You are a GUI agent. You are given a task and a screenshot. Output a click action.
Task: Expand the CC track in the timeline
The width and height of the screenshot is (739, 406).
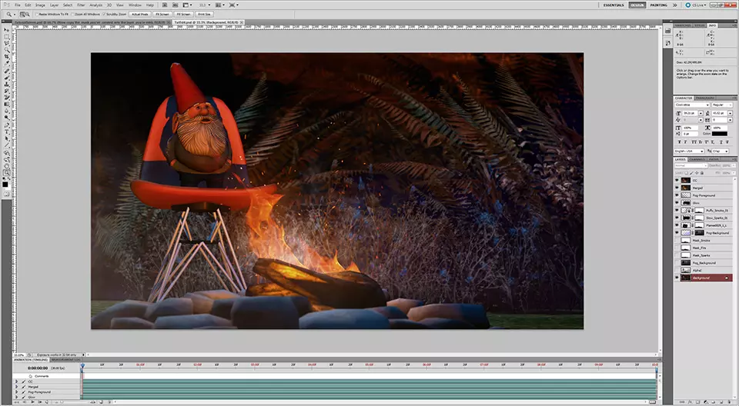(x=17, y=381)
